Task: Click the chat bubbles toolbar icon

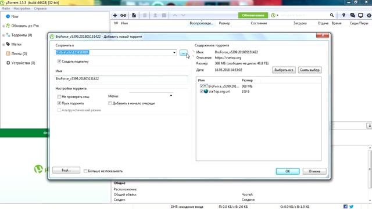Action: 352,16
